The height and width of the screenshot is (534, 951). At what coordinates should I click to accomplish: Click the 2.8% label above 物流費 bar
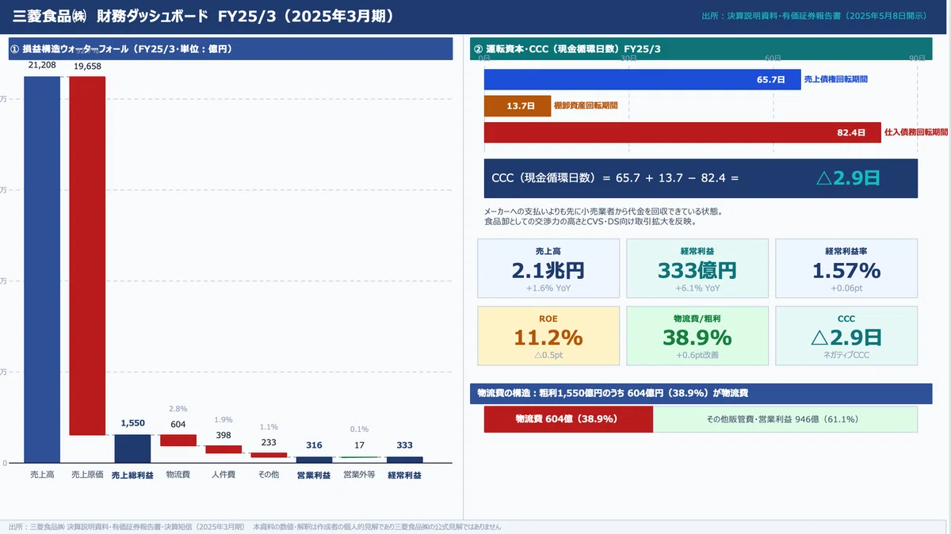(x=178, y=409)
